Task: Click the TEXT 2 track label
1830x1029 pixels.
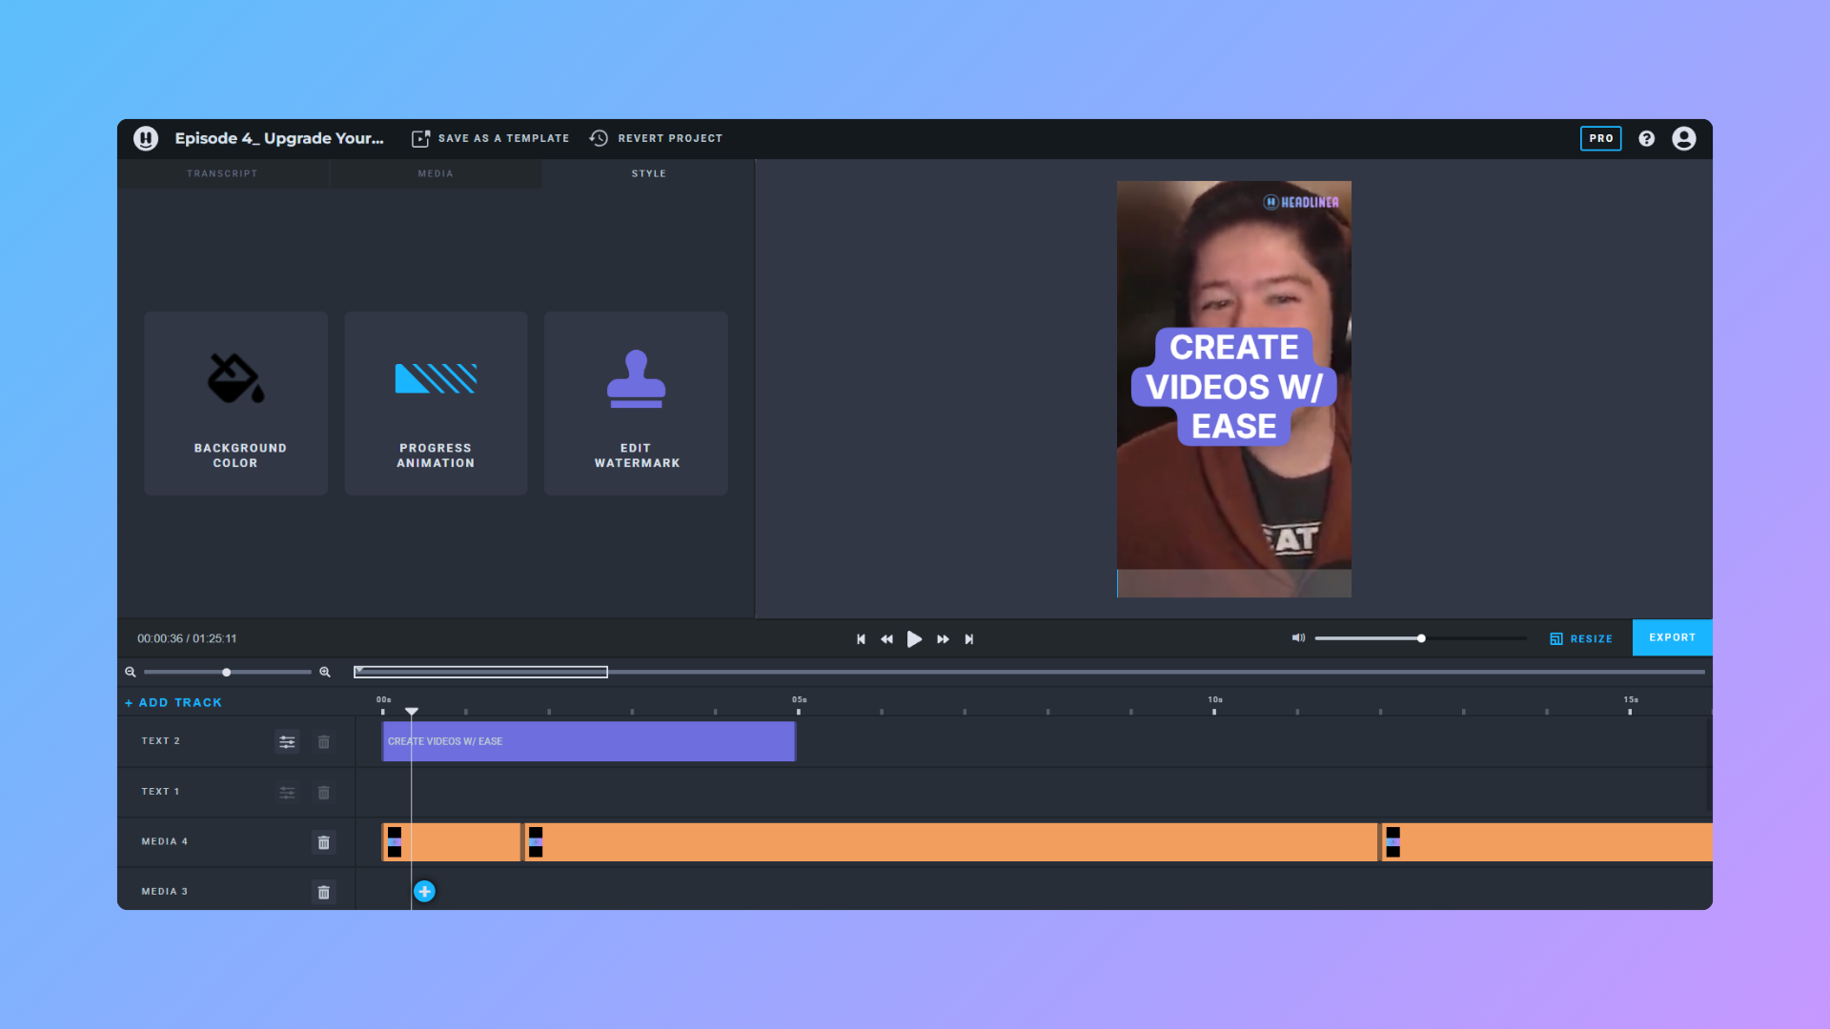Action: 161,741
